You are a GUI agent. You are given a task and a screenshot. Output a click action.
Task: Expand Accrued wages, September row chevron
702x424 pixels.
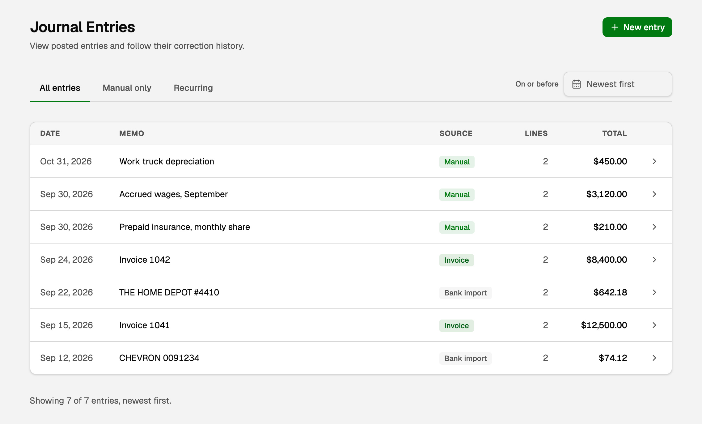654,194
